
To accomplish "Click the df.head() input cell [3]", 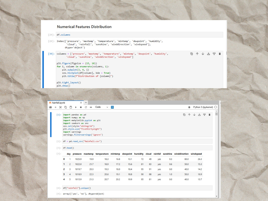I will 137,148.
